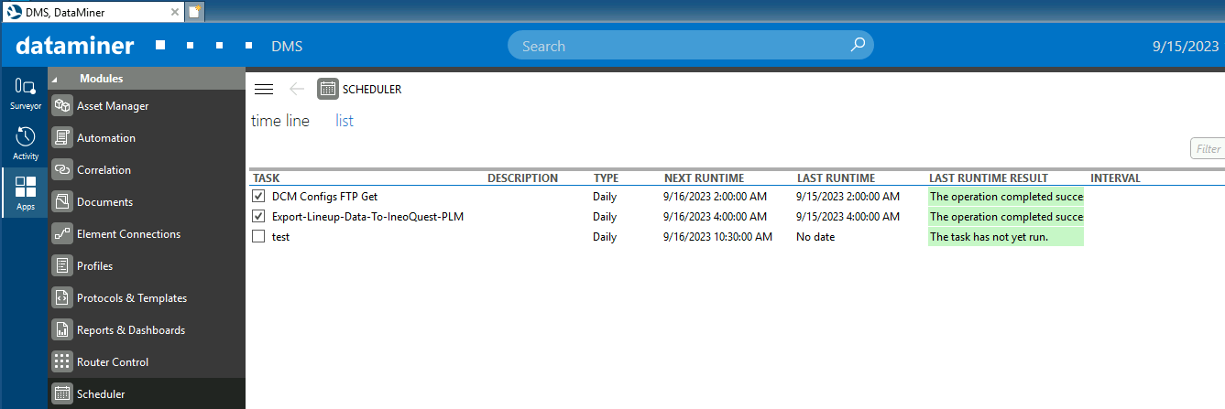The image size is (1225, 409).
Task: Open a new tab with the tab icon
Action: (194, 11)
